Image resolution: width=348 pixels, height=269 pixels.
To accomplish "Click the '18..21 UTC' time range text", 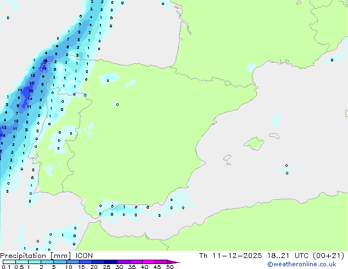I will [288, 256].
